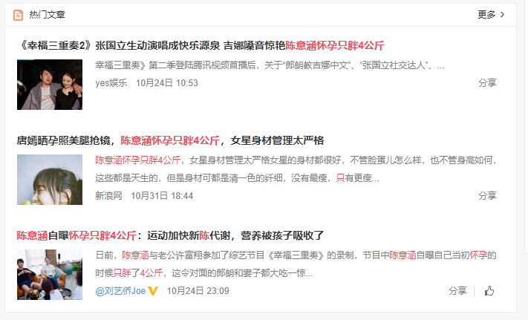The image size is (528, 320).
Task: Open the 更多 link in header
Action: [x=486, y=14]
